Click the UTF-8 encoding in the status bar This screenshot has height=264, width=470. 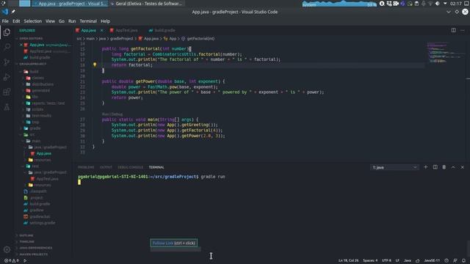(x=387, y=261)
